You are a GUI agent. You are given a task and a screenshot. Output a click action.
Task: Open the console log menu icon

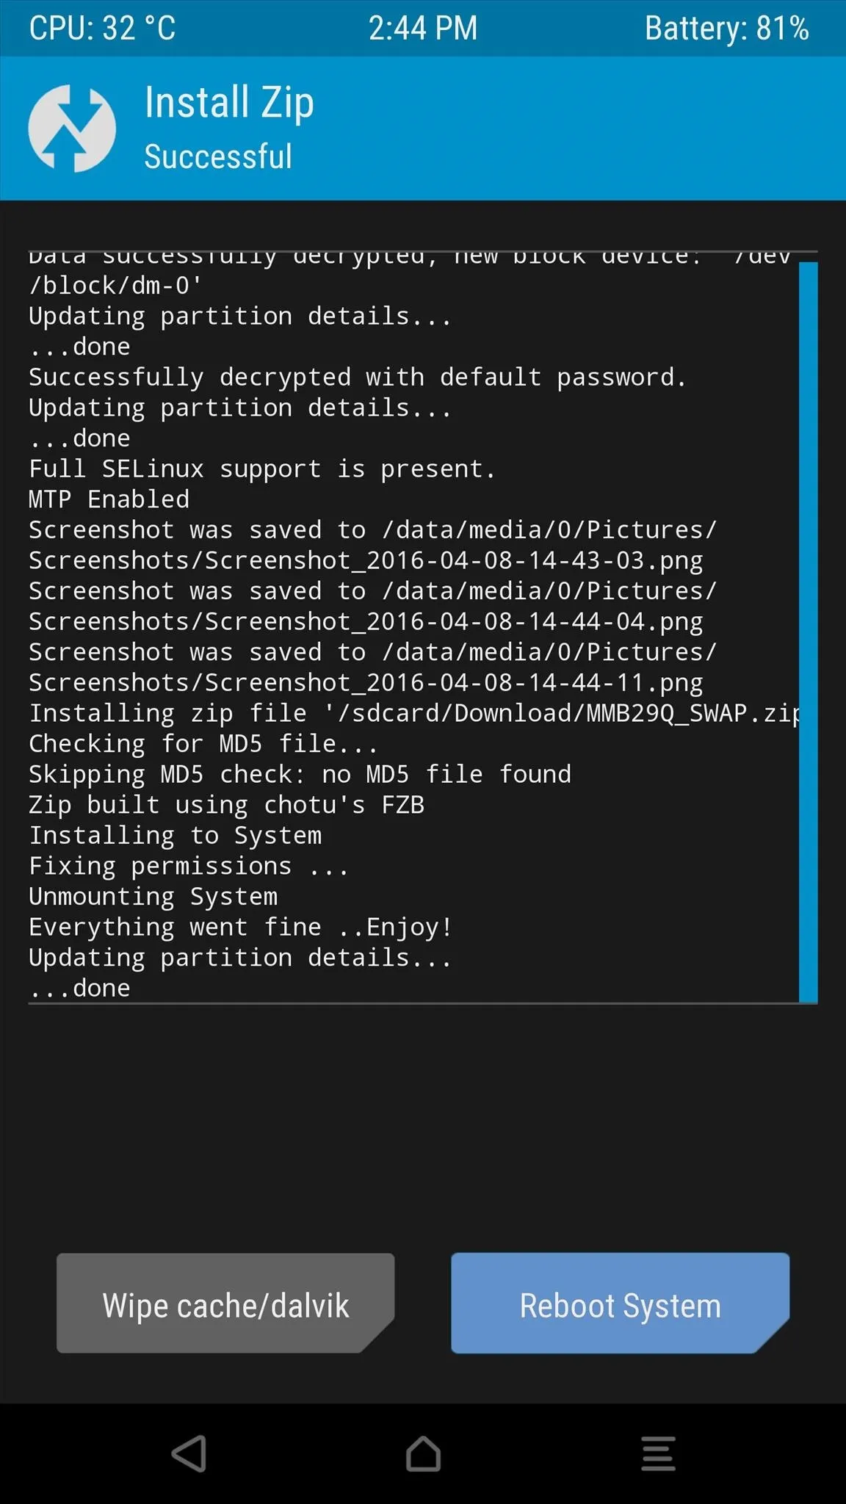click(658, 1453)
